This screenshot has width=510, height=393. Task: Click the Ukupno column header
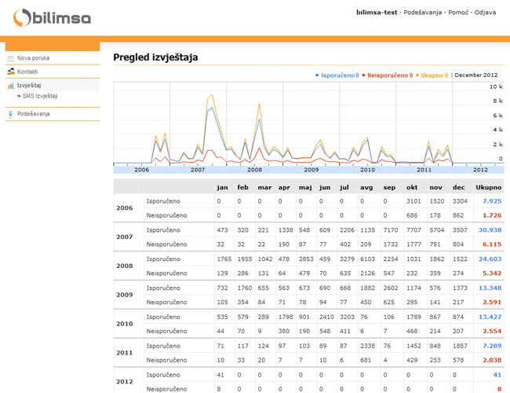[489, 187]
